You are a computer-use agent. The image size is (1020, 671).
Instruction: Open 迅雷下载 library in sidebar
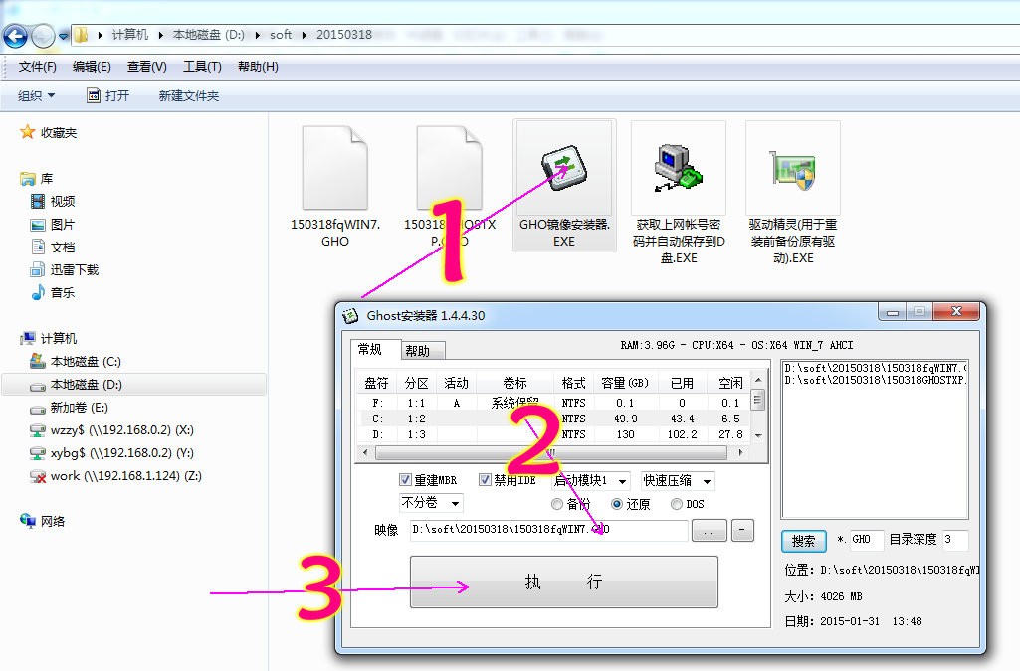coord(65,269)
